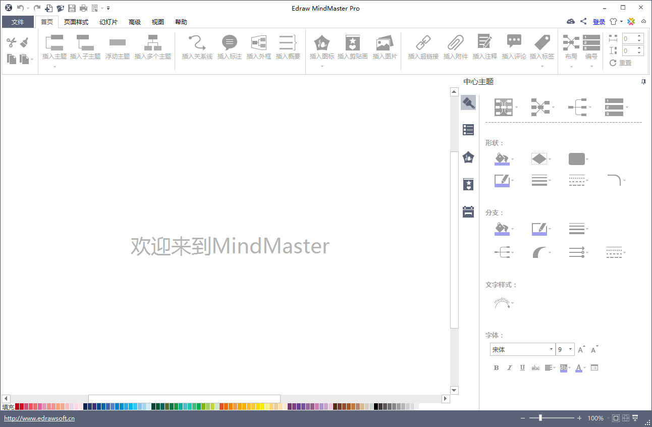This screenshot has height=427, width=652.
Task: Toggle italic text formatting
Action: coord(509,368)
